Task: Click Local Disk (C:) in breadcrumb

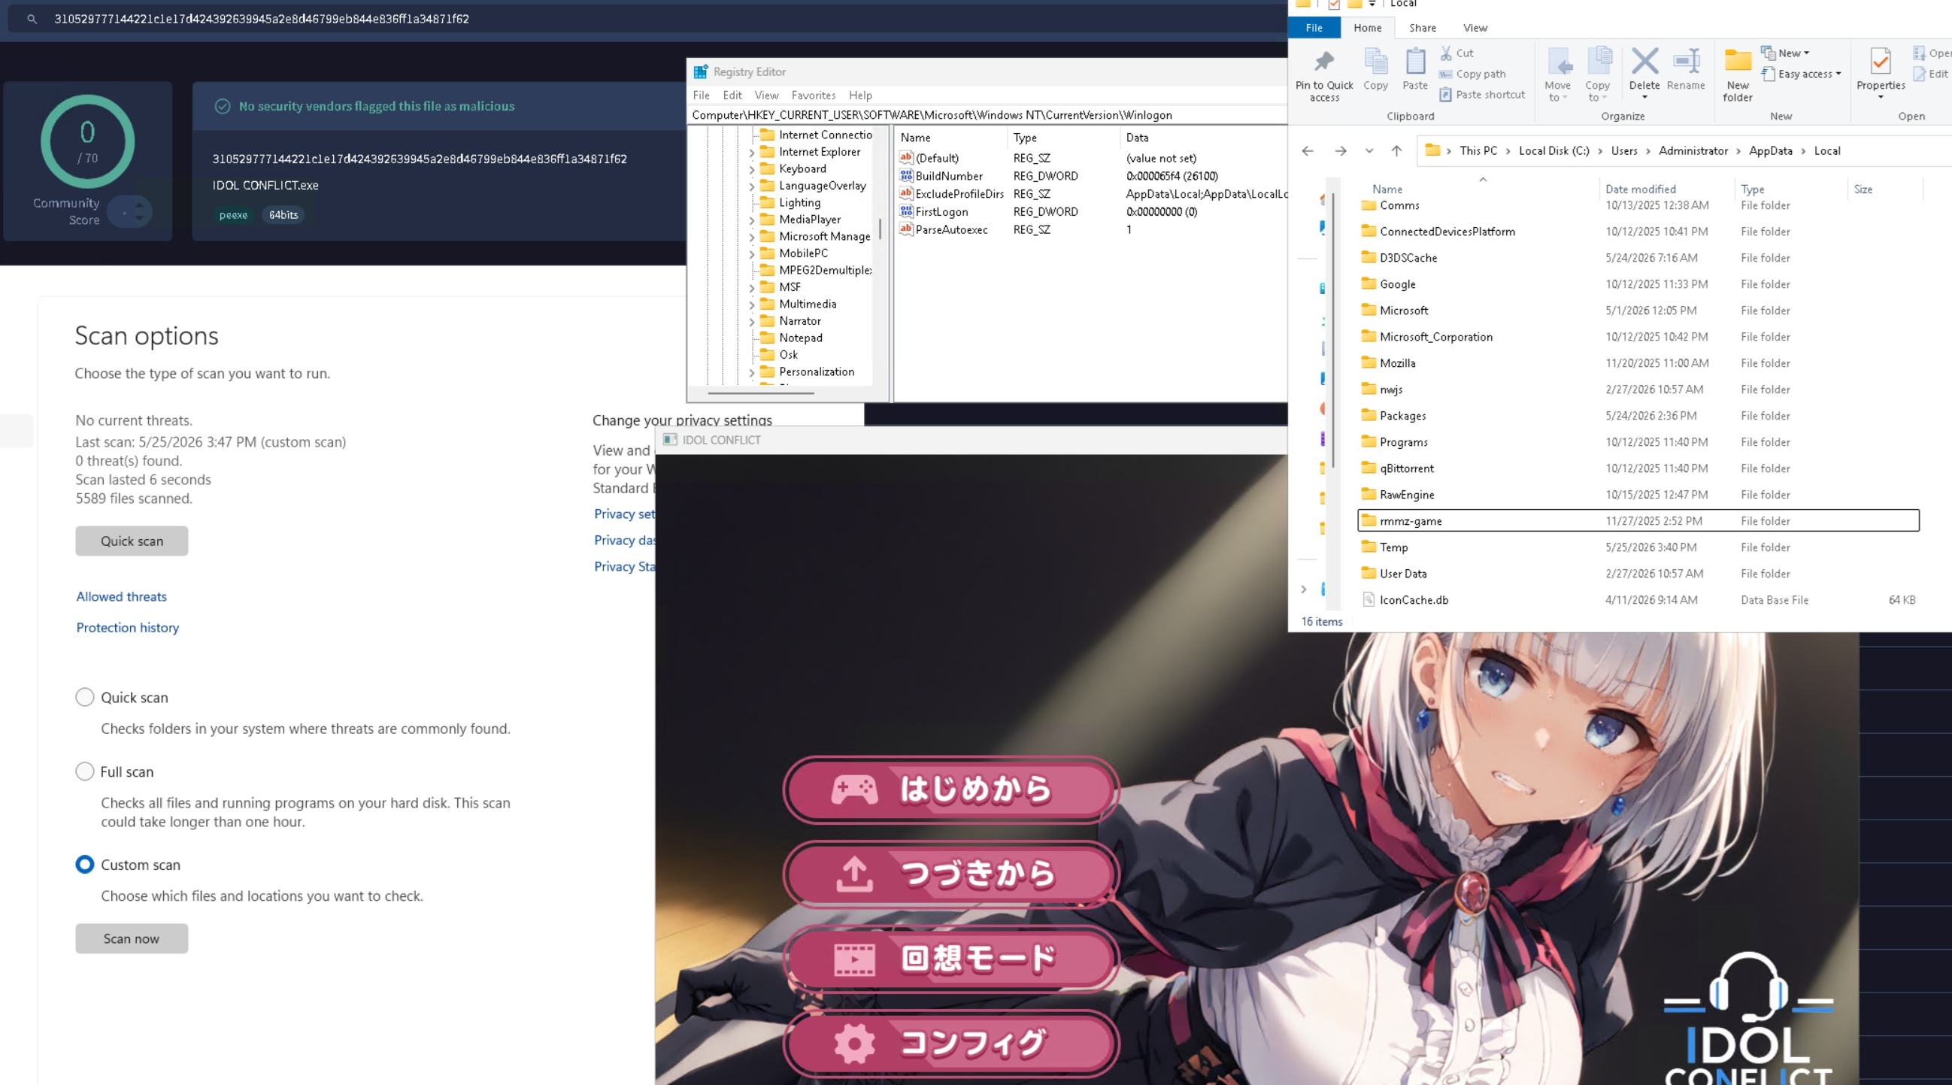Action: pyautogui.click(x=1553, y=151)
